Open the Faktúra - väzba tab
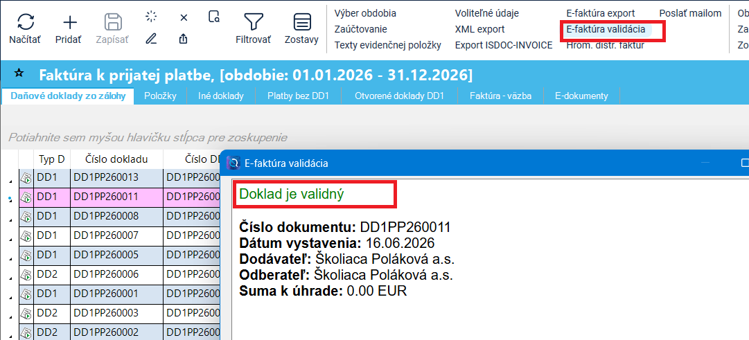 (x=500, y=96)
